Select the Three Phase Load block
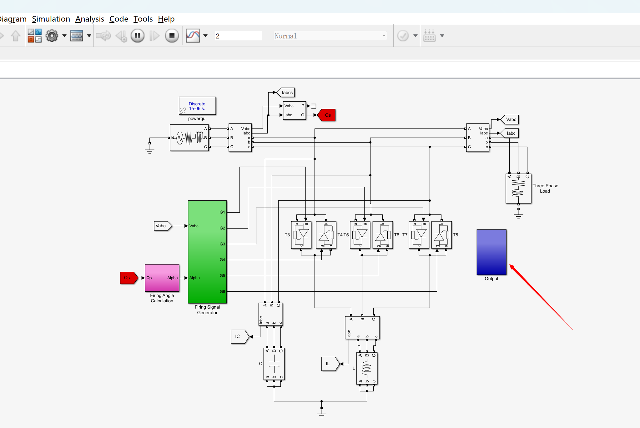The image size is (640, 428). point(518,189)
